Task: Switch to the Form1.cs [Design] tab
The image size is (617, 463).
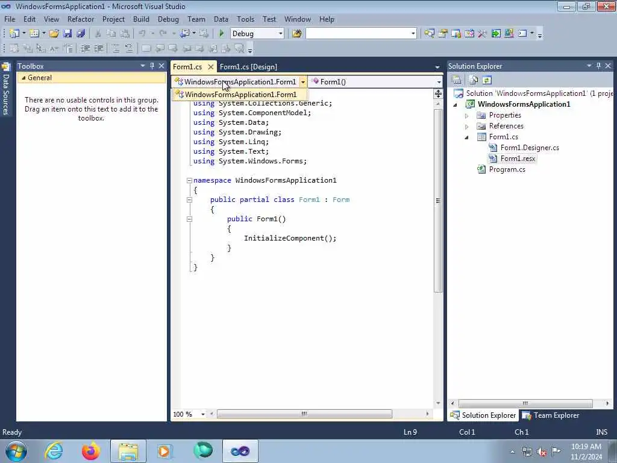Action: [x=248, y=67]
